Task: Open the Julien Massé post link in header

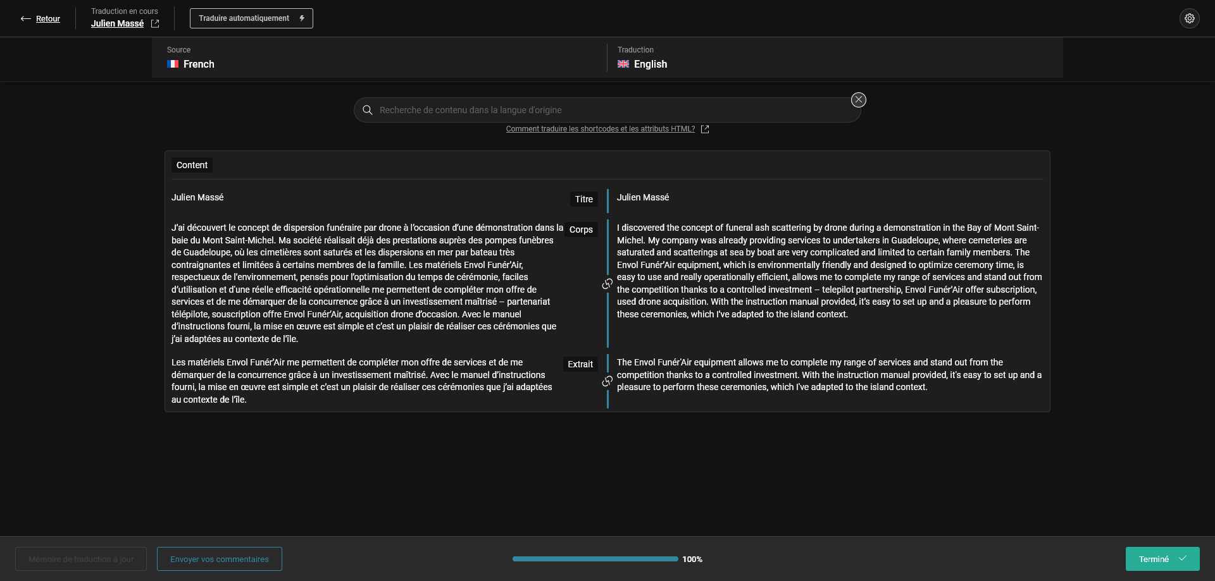Action: [x=117, y=23]
